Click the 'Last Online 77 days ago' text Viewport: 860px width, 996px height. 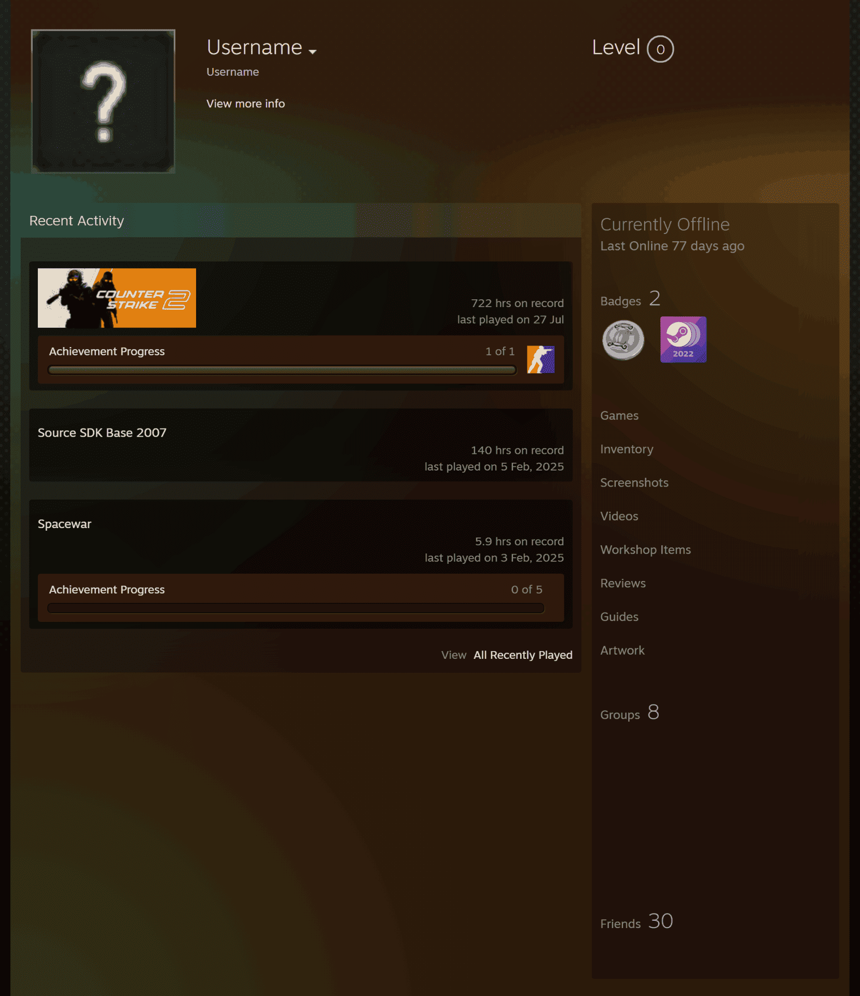pos(672,246)
